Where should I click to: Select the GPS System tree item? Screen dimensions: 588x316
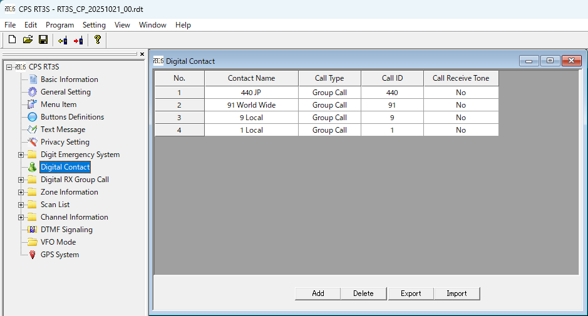59,255
